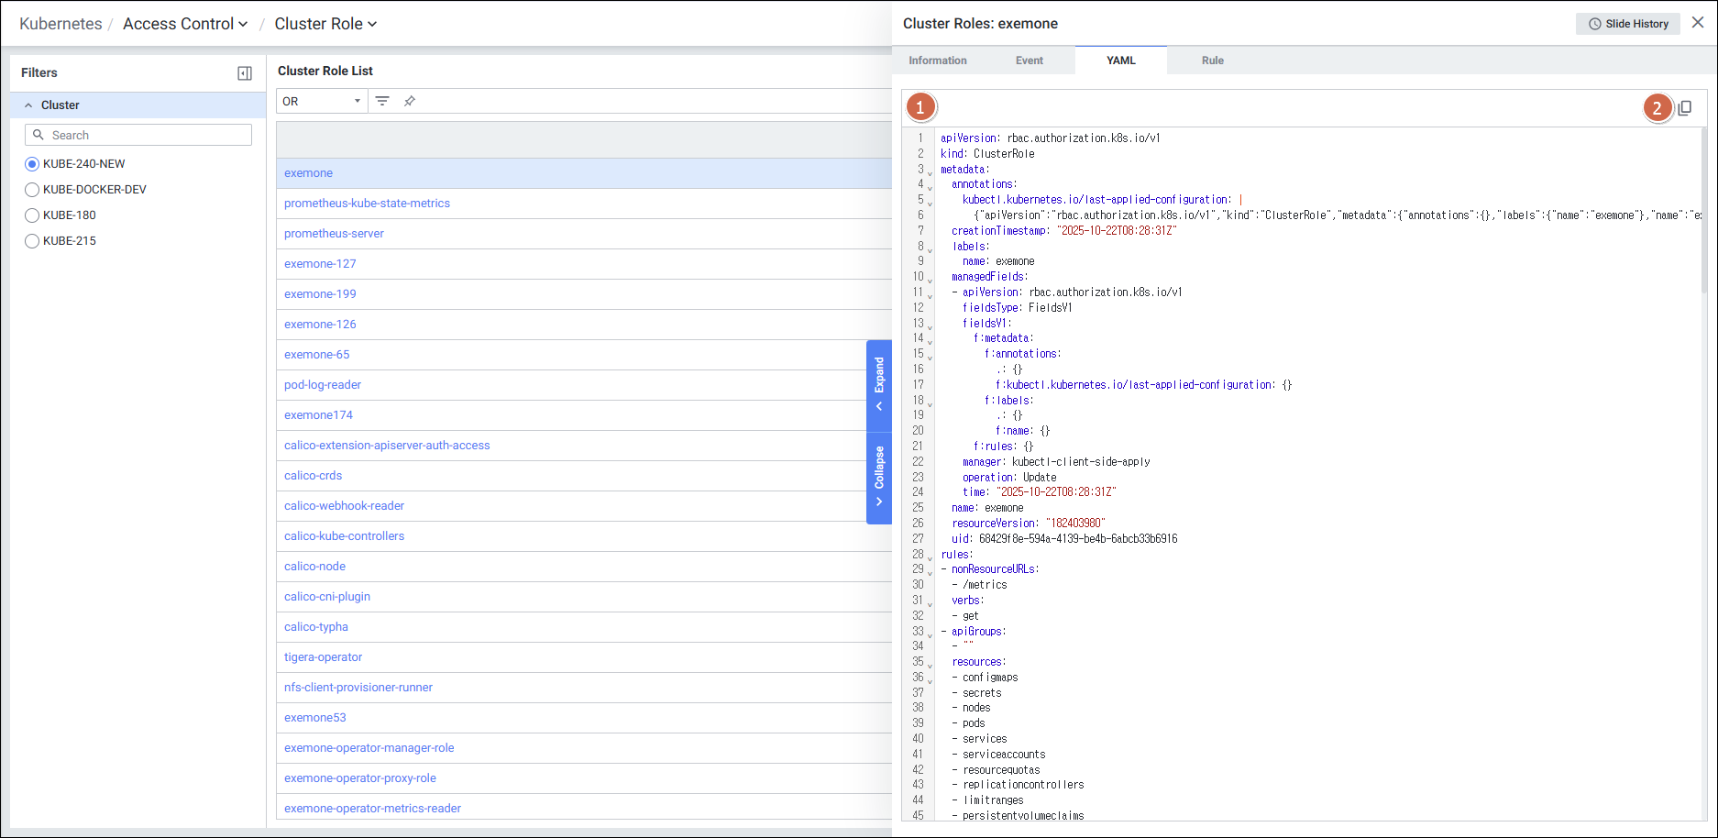The height and width of the screenshot is (838, 1718).
Task: Click the vertical Expand panel handle
Action: point(879,384)
